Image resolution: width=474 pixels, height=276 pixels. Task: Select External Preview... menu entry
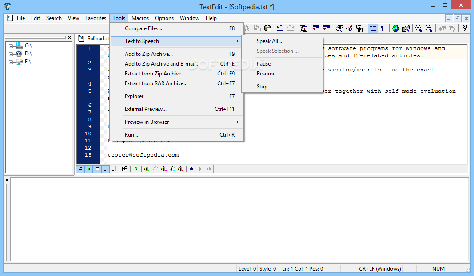pos(176,109)
